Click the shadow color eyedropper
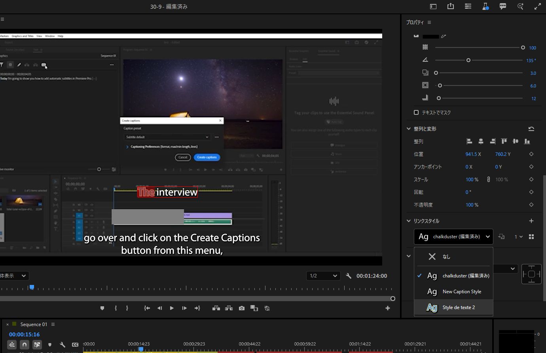This screenshot has width=546, height=353. [444, 36]
